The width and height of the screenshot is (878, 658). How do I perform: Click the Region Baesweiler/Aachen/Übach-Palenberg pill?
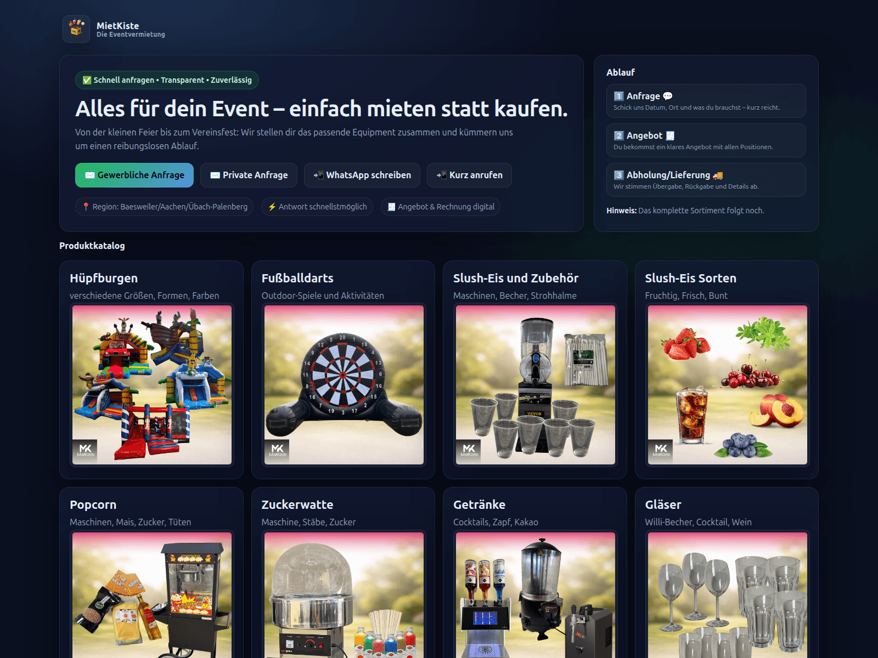(x=165, y=207)
